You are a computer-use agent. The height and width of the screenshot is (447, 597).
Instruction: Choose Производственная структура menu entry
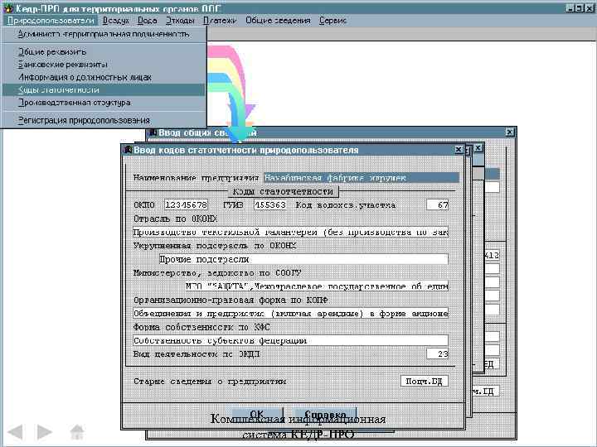[104, 103]
